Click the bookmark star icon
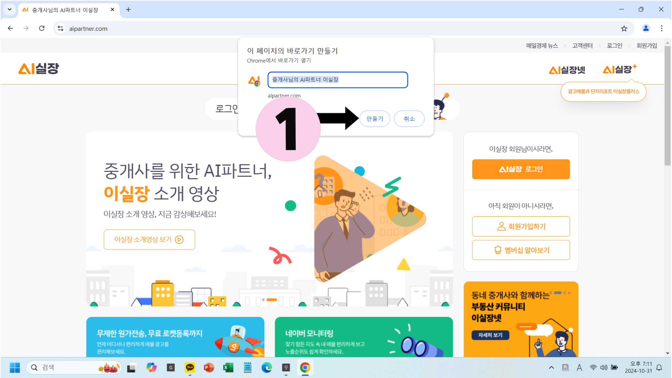This screenshot has height=378, width=672. (x=624, y=28)
